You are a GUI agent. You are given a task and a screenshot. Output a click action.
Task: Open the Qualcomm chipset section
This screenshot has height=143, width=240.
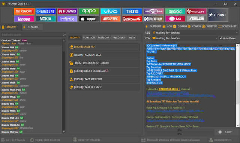132,19
